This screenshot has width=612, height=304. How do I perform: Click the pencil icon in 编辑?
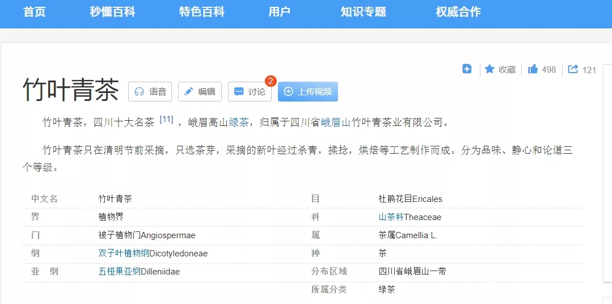tap(189, 92)
